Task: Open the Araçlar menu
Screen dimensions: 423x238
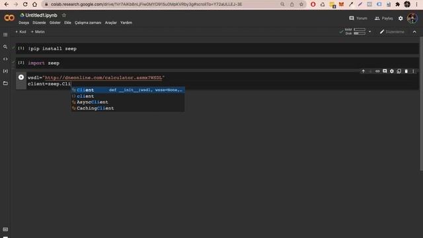Action: pyautogui.click(x=111, y=22)
